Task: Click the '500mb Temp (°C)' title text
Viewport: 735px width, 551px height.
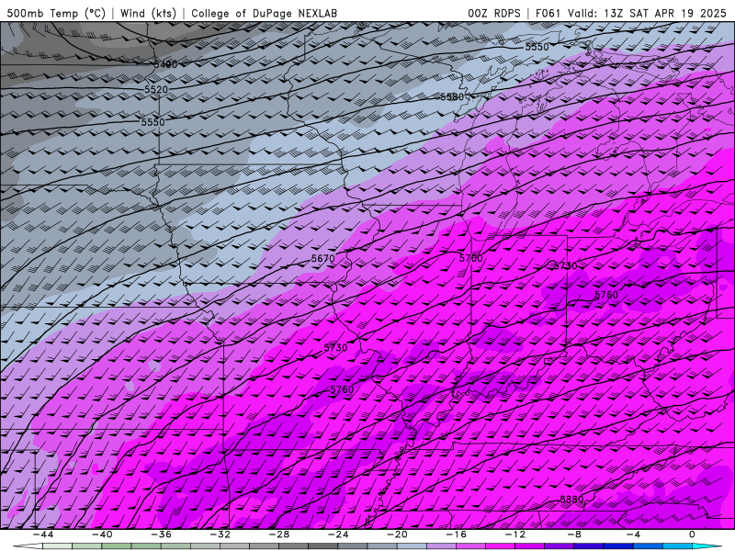Action: point(56,13)
